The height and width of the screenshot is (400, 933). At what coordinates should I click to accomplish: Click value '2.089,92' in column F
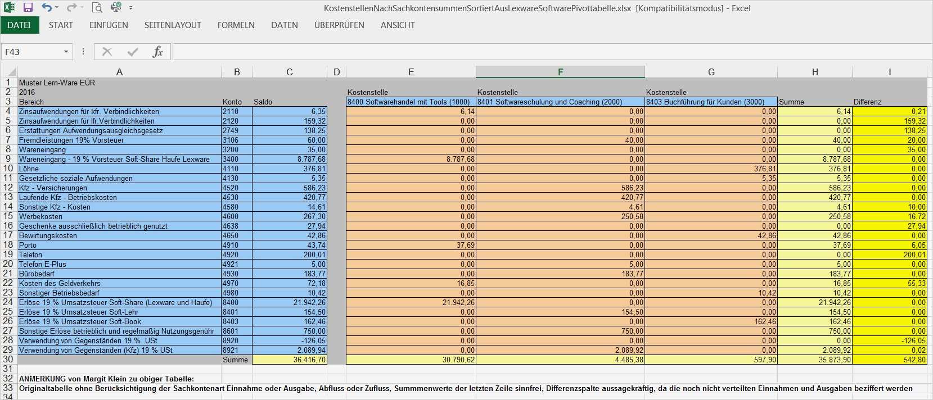tap(560, 350)
